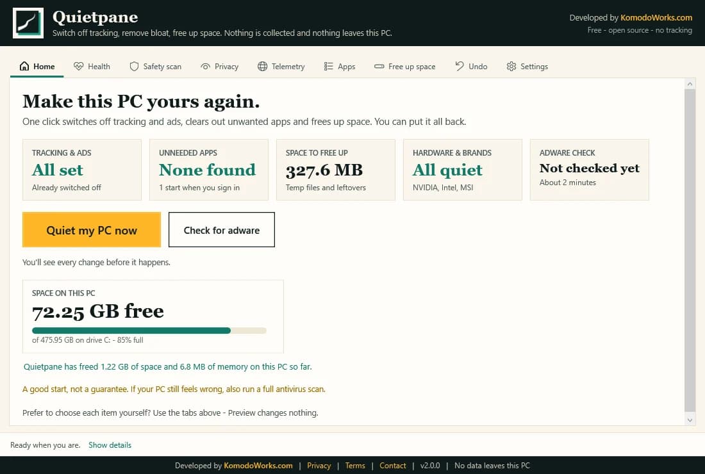Click the scrollbar down arrow
This screenshot has width=705, height=474.
point(690,420)
